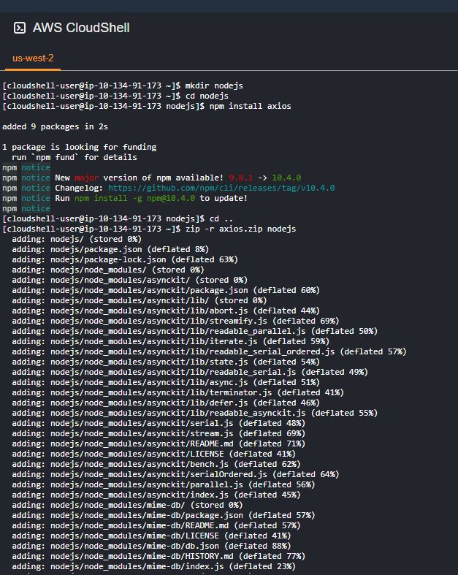Click the 'npm install -g npm@10.4.0' text

coord(134,198)
